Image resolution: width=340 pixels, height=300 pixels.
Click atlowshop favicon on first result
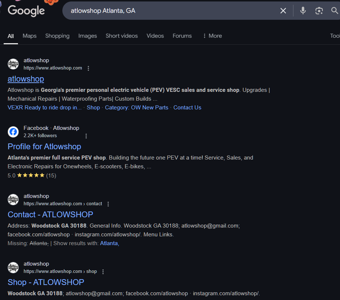[x=13, y=64]
